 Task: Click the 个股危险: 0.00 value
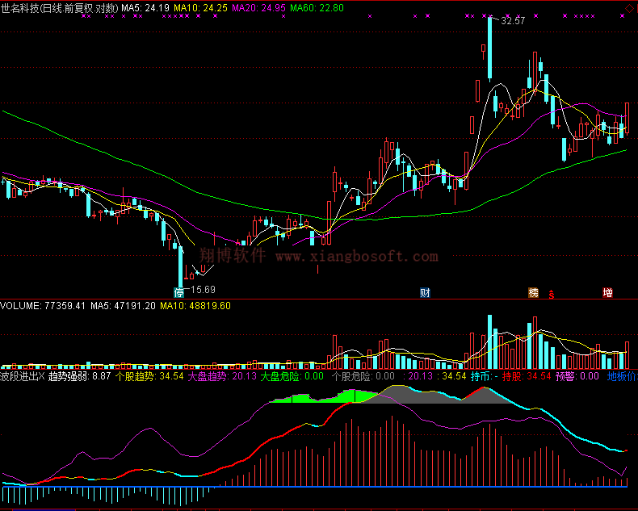[x=363, y=376]
